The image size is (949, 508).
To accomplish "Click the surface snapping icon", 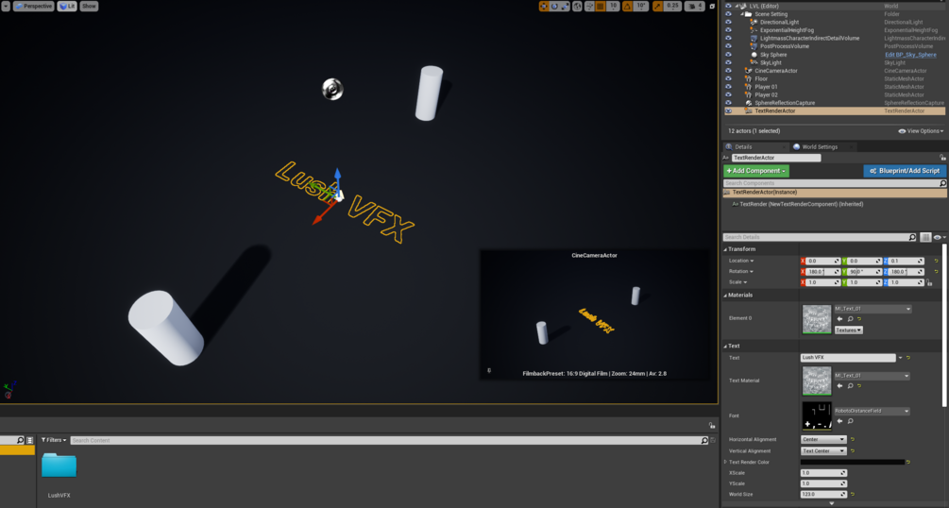I will tap(589, 6).
